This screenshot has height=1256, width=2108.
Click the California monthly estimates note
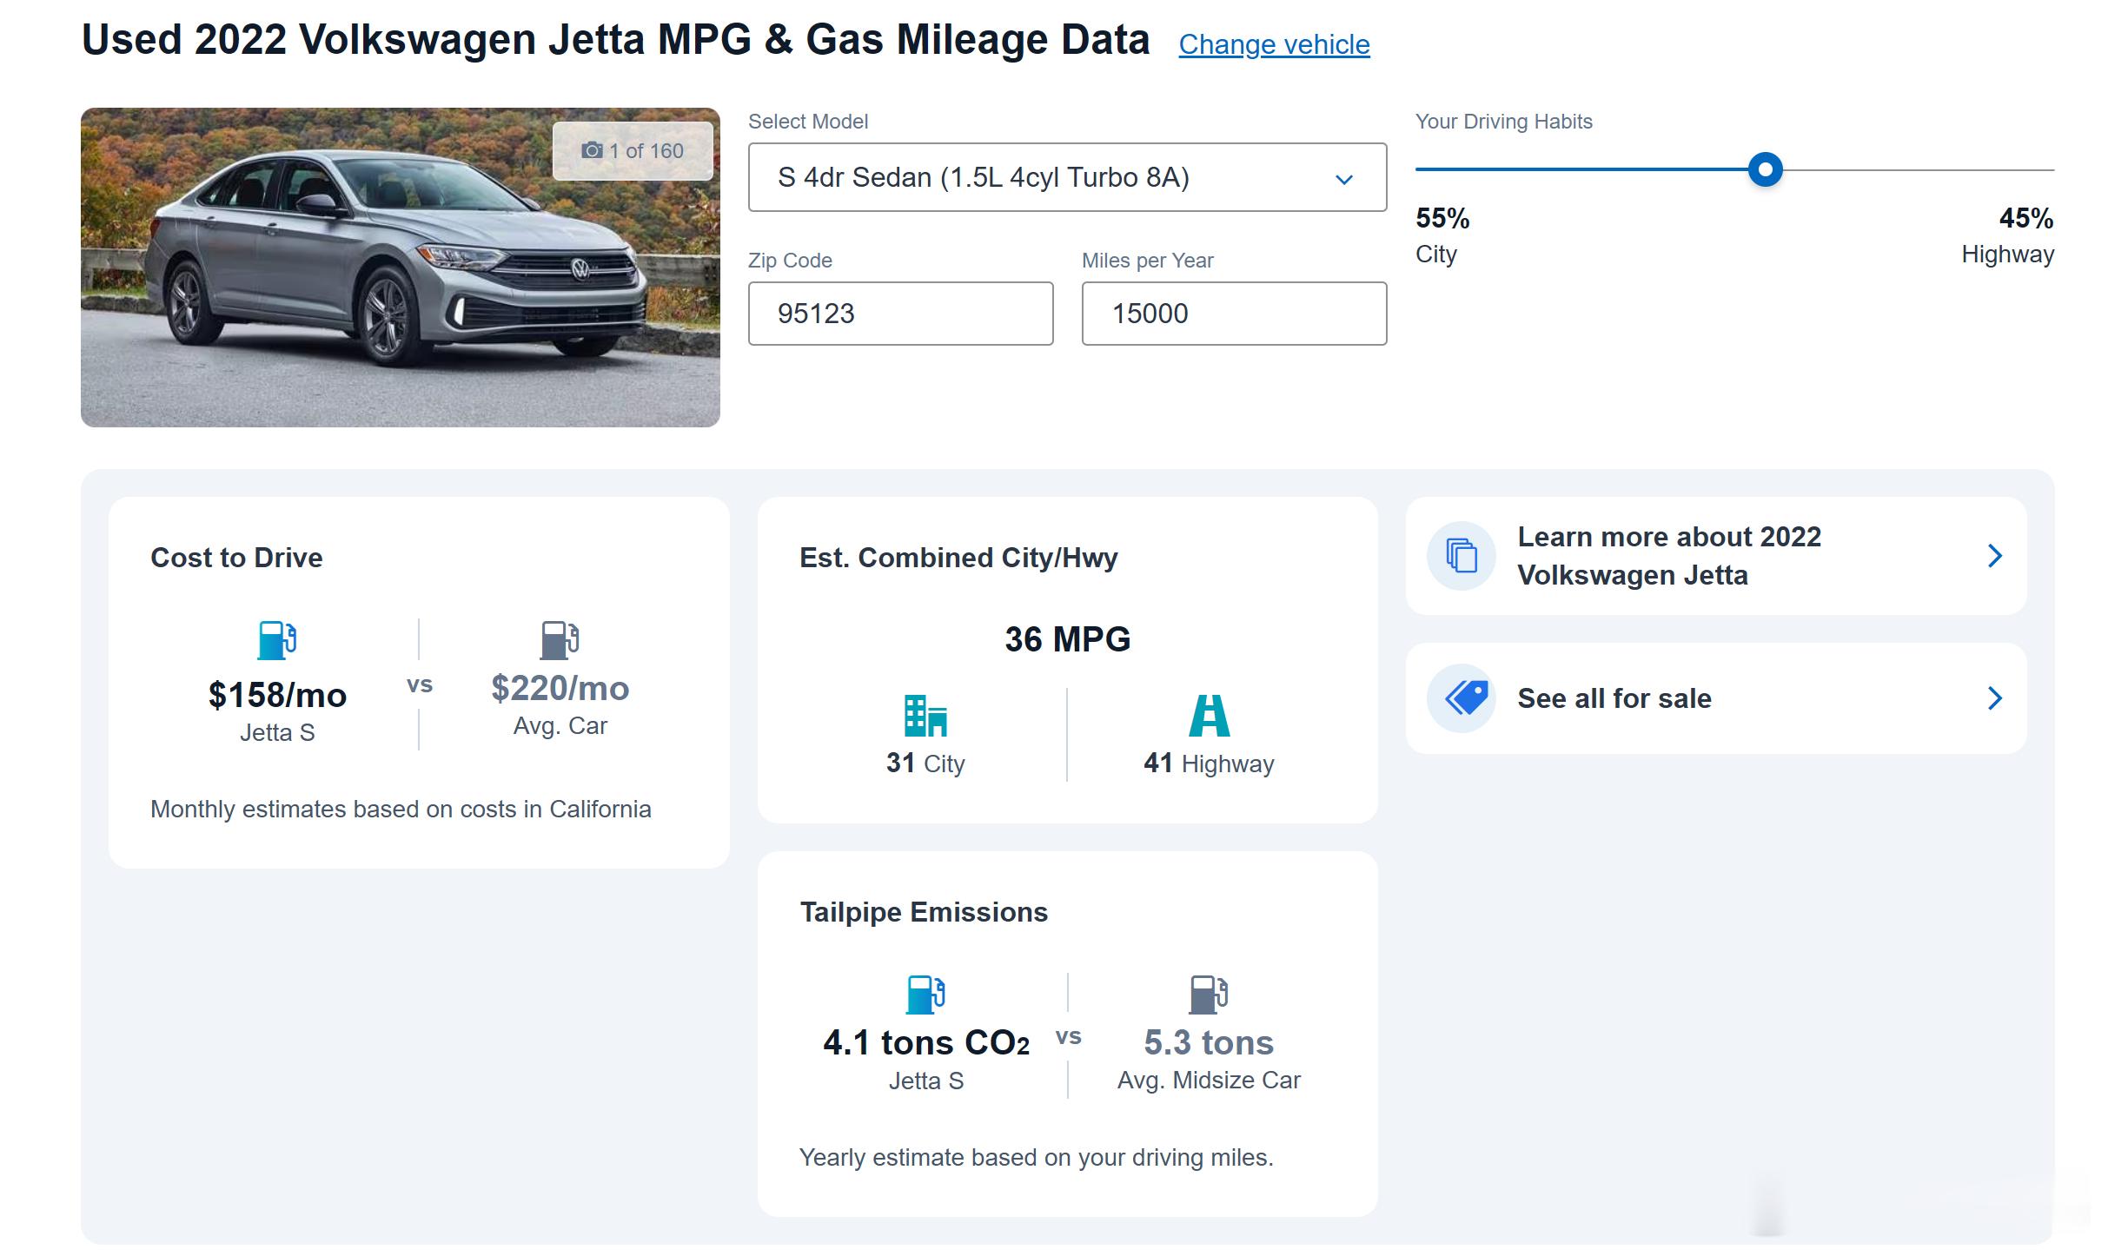[401, 810]
